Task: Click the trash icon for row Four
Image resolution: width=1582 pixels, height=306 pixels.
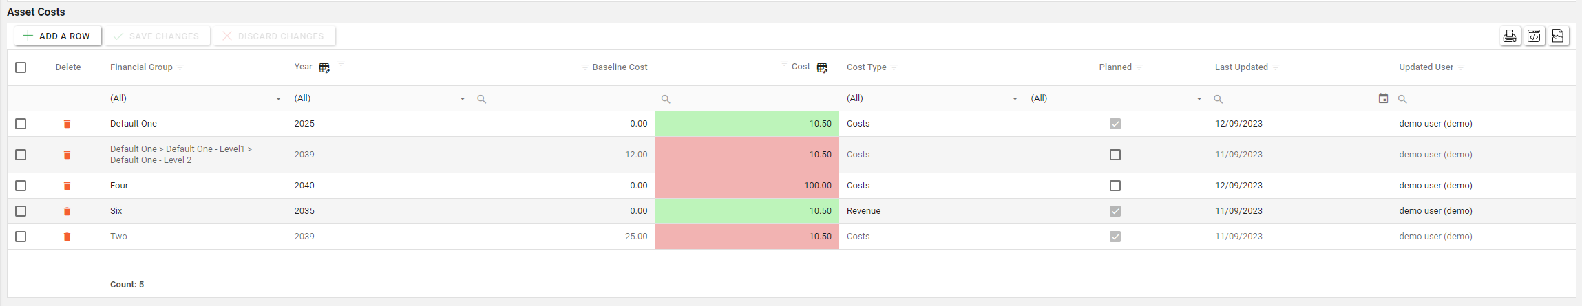Action: (x=67, y=186)
